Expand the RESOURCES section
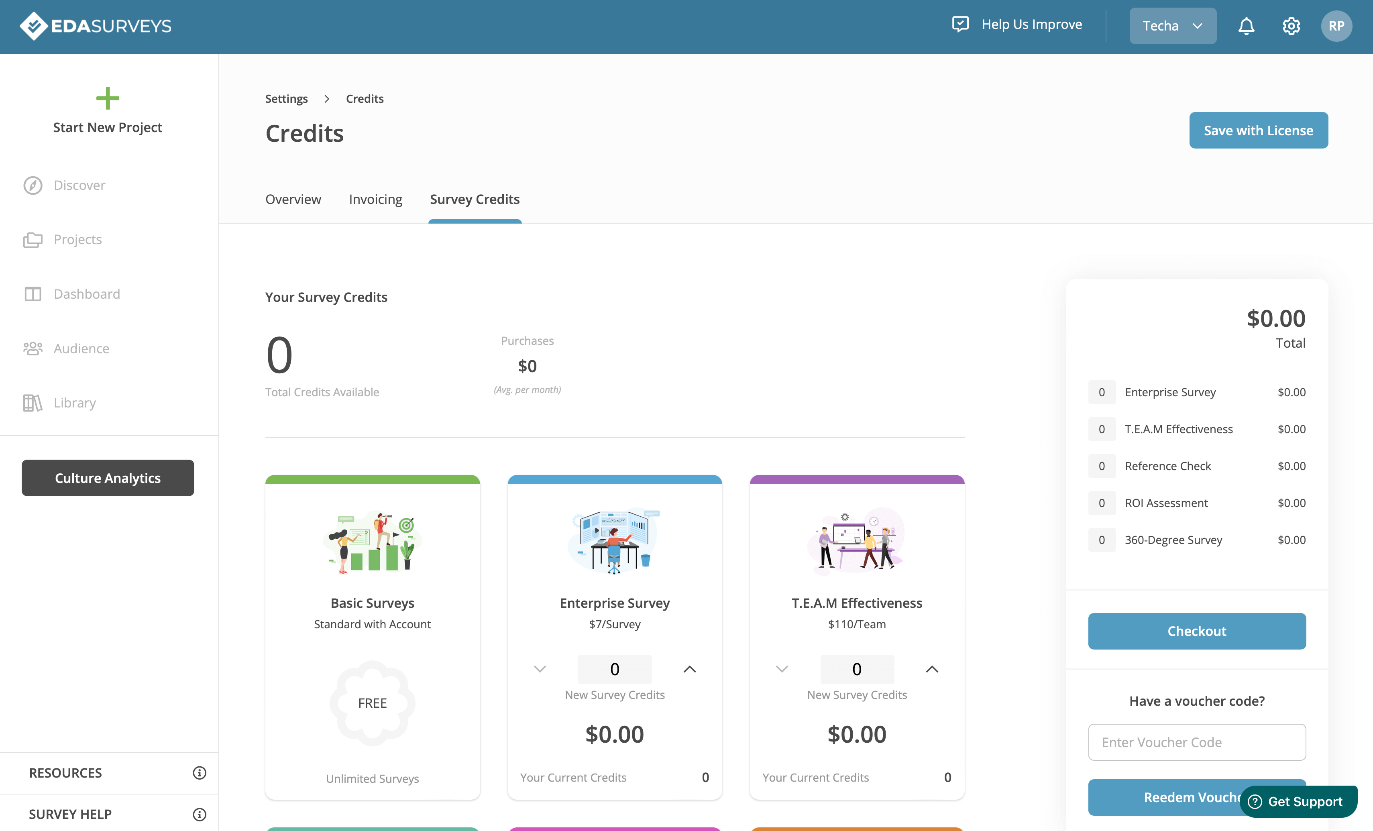Screen dimensions: 1373x831 pyautogui.click(x=109, y=772)
